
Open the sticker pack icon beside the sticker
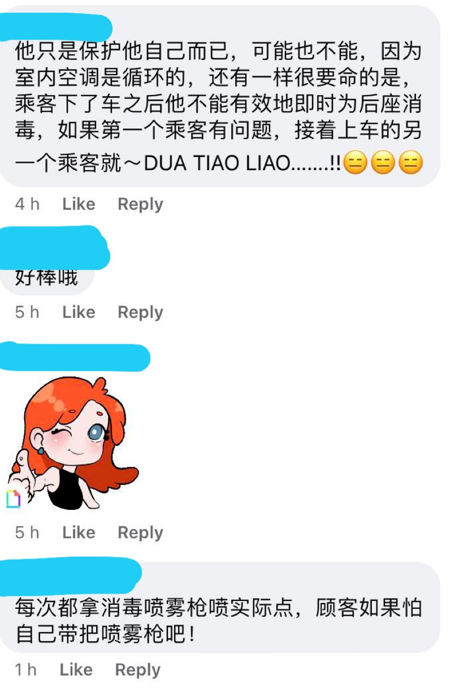point(13,499)
